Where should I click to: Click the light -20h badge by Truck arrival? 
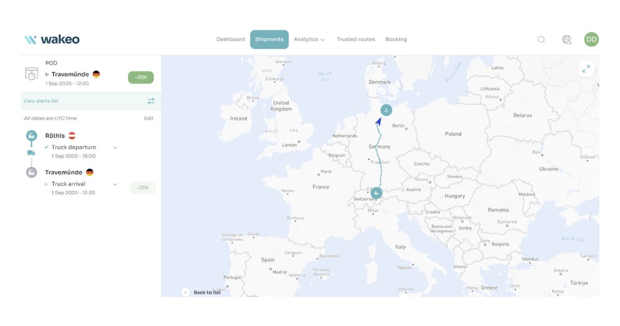(x=143, y=187)
